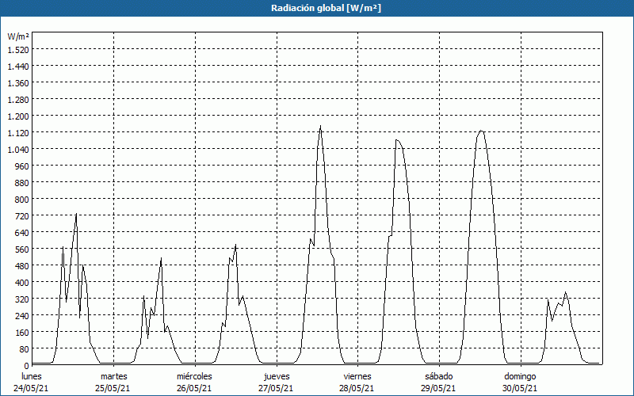This screenshot has height=396, width=634.
Task: Click the 'Radiación global [W/m²]' title
Action: pos(326,8)
